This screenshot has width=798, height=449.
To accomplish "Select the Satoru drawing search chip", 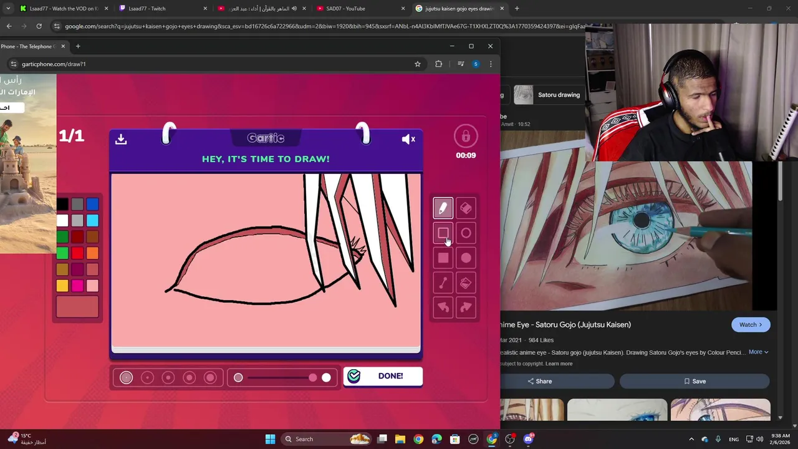I will click(549, 95).
